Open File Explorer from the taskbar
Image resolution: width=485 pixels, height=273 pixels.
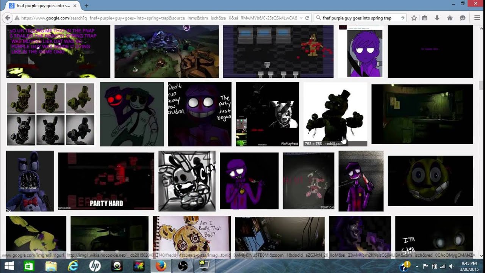[x=51, y=266]
